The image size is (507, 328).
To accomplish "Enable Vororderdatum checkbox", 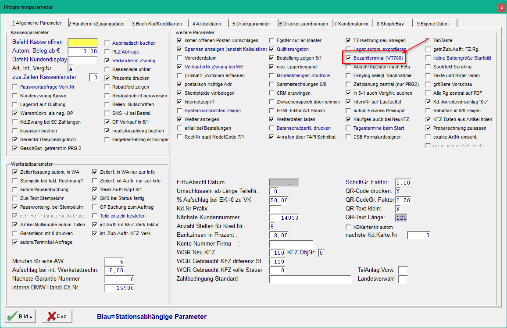I will [x=179, y=58].
